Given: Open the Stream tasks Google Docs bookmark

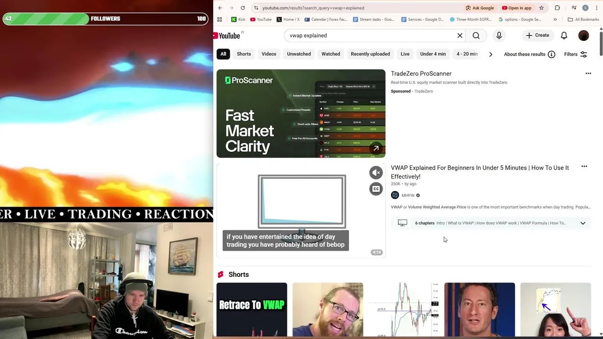Looking at the screenshot, I should [x=373, y=19].
